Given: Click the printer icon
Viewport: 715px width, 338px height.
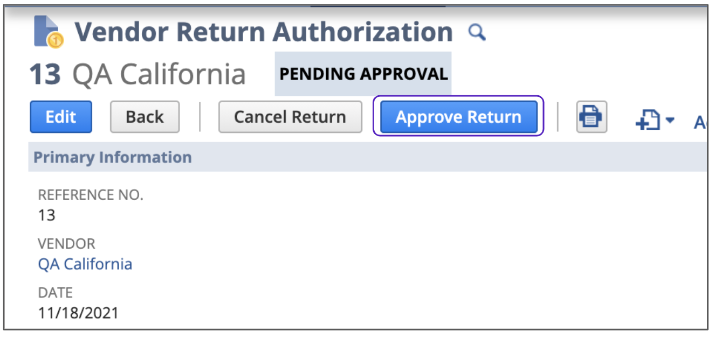Looking at the screenshot, I should point(592,117).
